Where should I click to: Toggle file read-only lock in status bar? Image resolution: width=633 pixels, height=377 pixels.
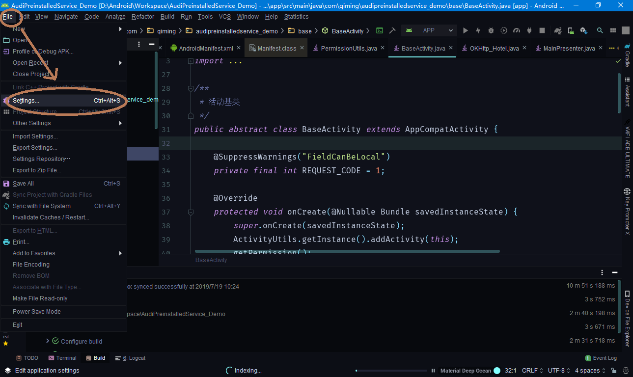(x=613, y=370)
